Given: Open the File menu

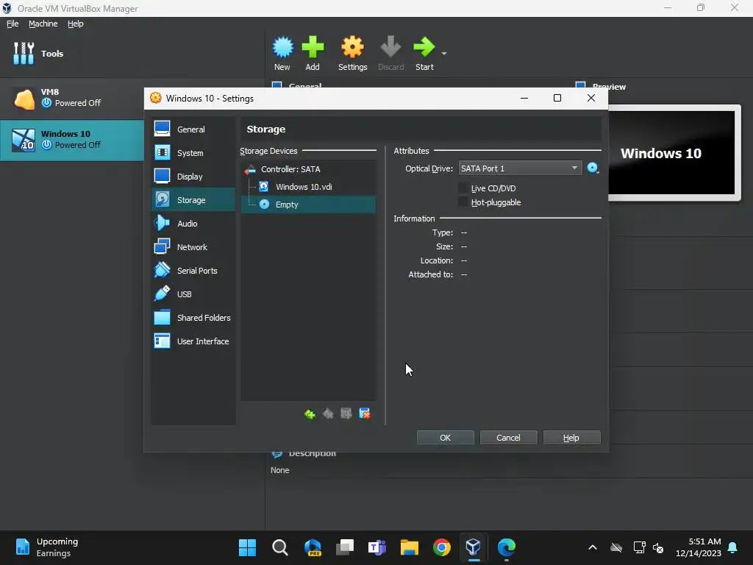Looking at the screenshot, I should pos(13,24).
